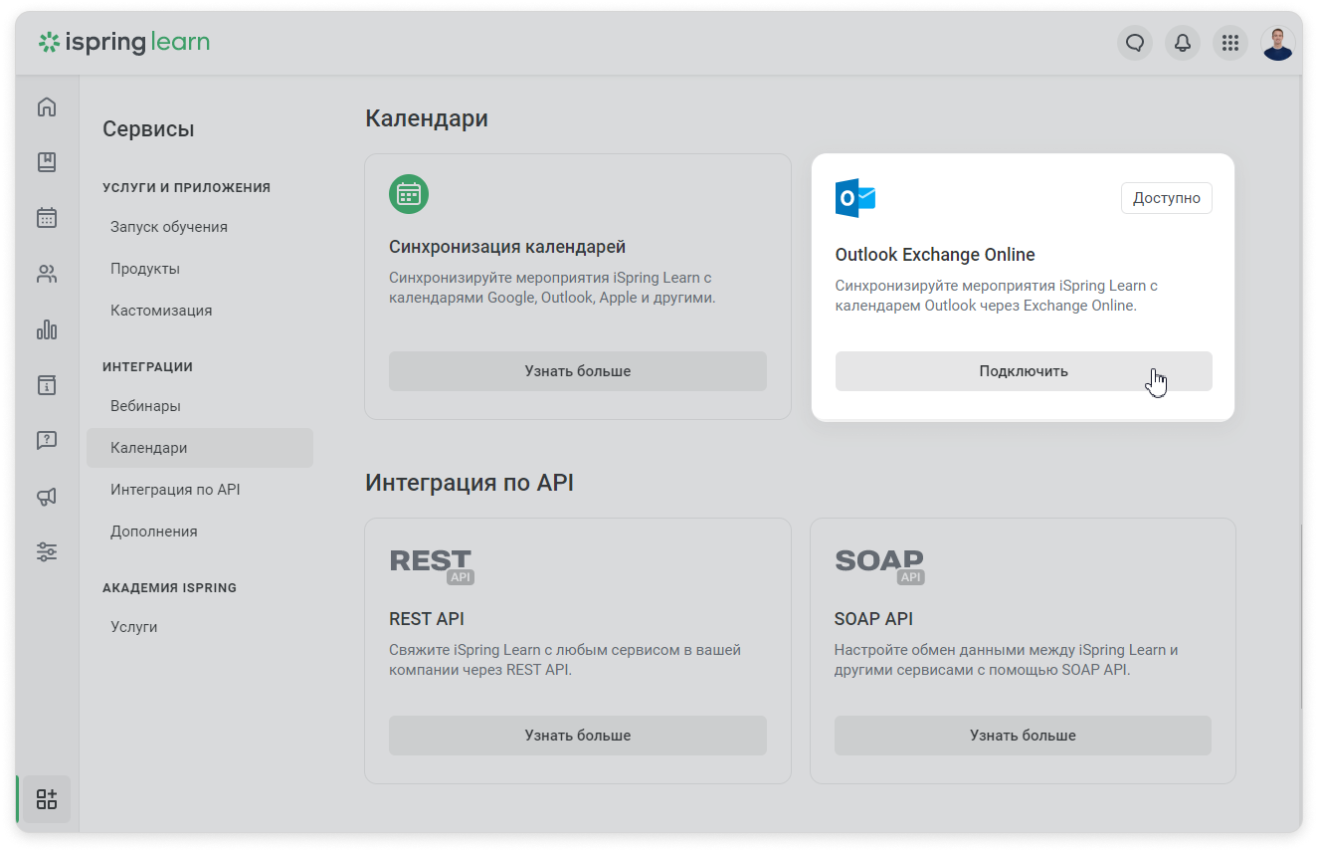Open the info box sidebar icon
Viewport: 1318px width, 852px height.
pos(47,384)
